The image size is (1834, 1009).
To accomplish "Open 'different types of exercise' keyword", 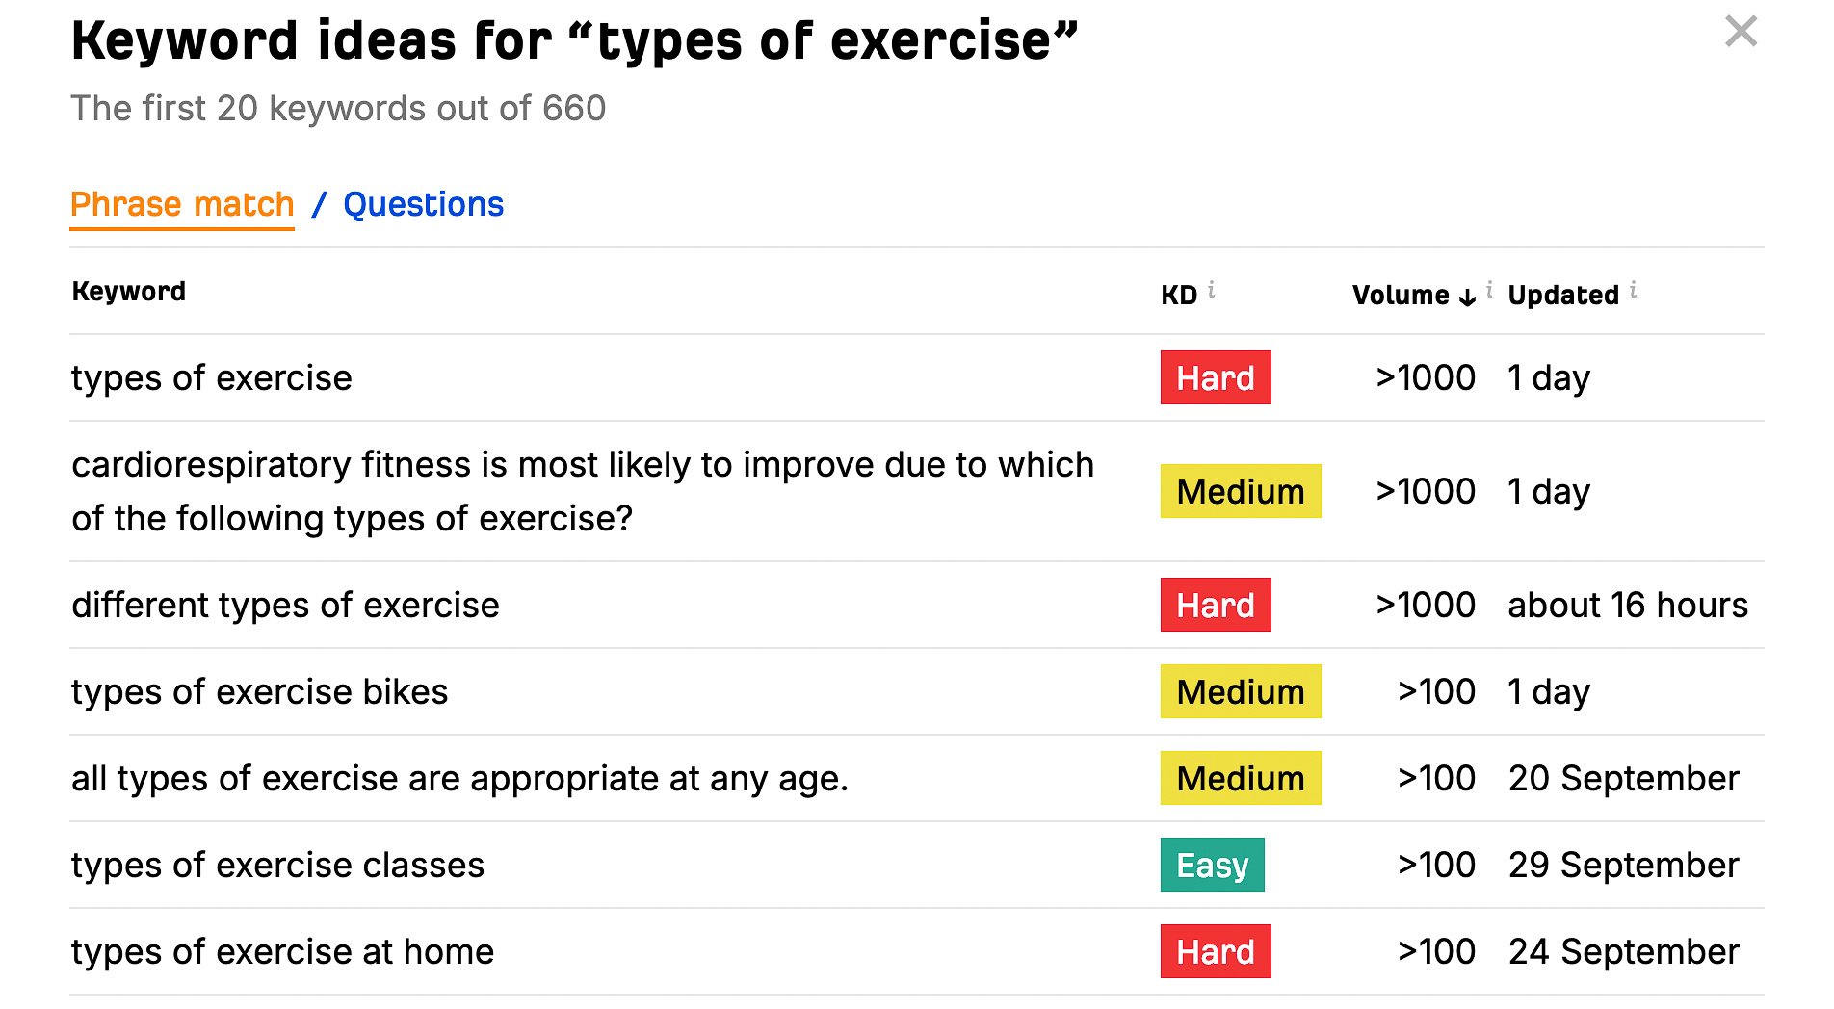I will point(285,605).
